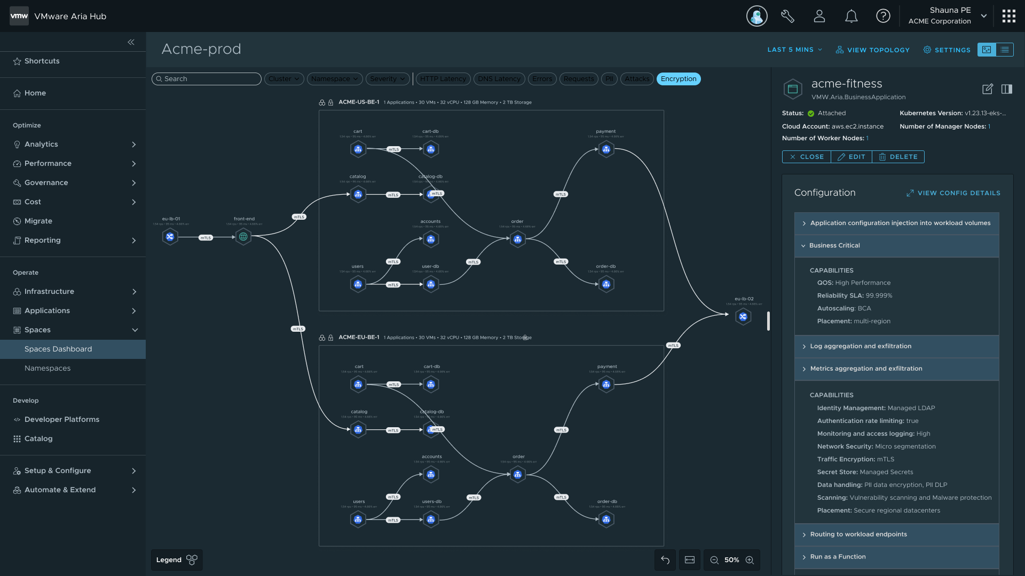Collapse the left navigation sidebar
Screen dimensions: 1025x576
(x=131, y=42)
